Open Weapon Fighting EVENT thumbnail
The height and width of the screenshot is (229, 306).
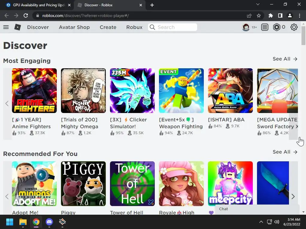point(181,91)
